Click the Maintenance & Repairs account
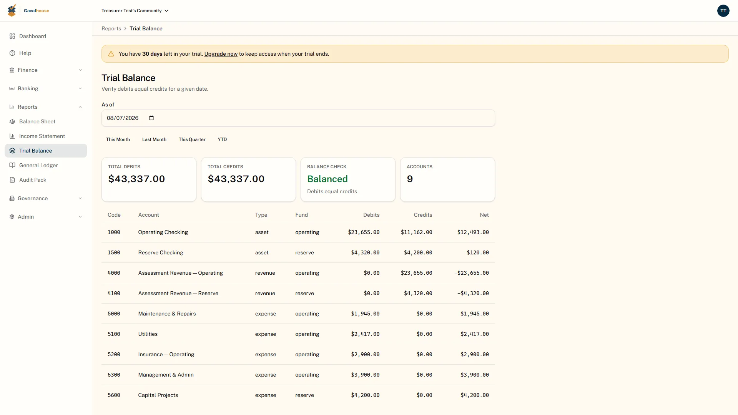This screenshot has width=738, height=415. coord(167,314)
